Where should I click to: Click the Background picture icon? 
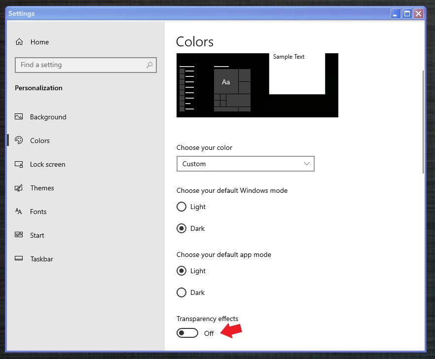pyautogui.click(x=19, y=117)
